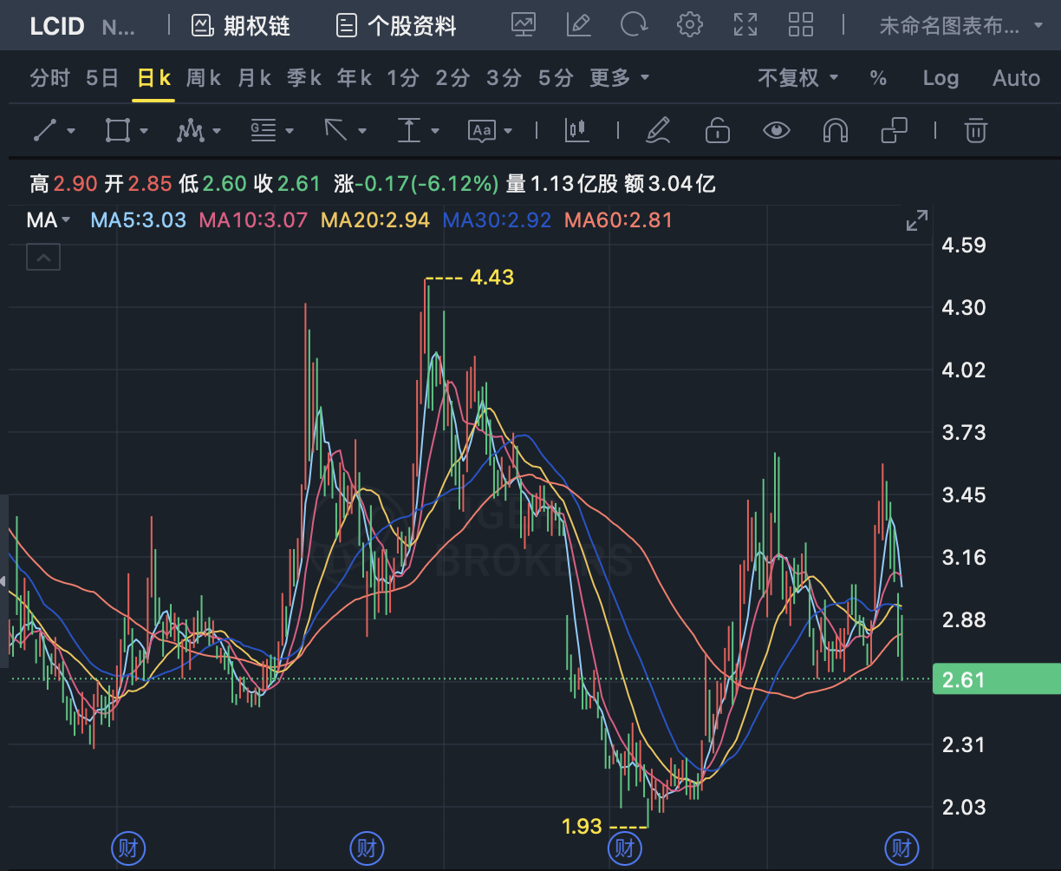Open the 期权链 options chain

point(241,26)
